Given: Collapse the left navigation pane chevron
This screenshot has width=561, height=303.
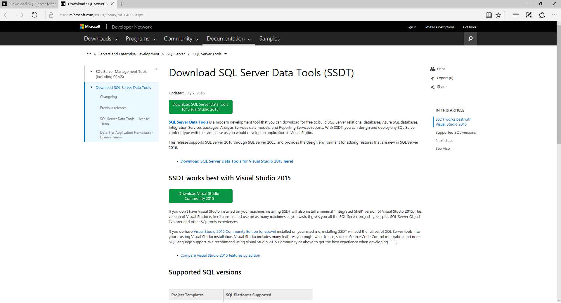Looking at the screenshot, I should click(156, 69).
